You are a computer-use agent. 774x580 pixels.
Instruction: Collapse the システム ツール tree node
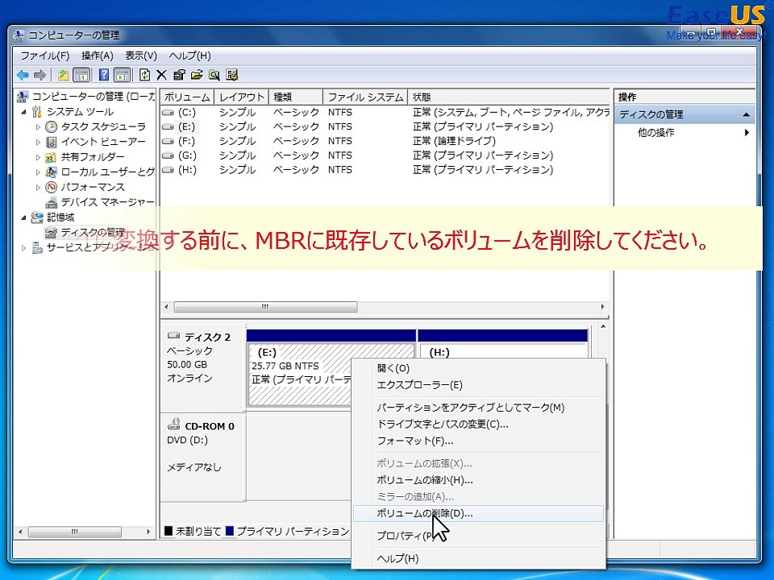coord(23,112)
